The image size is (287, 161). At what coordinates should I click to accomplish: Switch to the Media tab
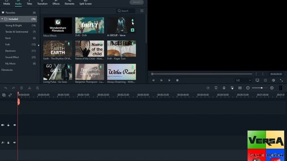7,3
